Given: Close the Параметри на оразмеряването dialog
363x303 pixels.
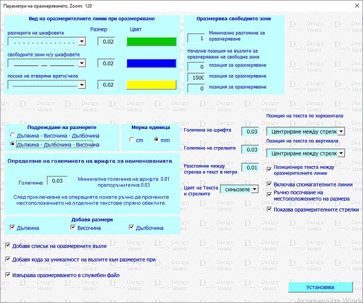Looking at the screenshot, I should coord(357,6).
